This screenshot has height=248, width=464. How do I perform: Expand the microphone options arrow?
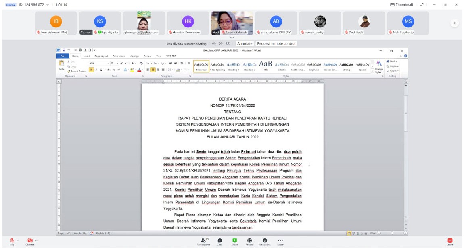(18, 240)
